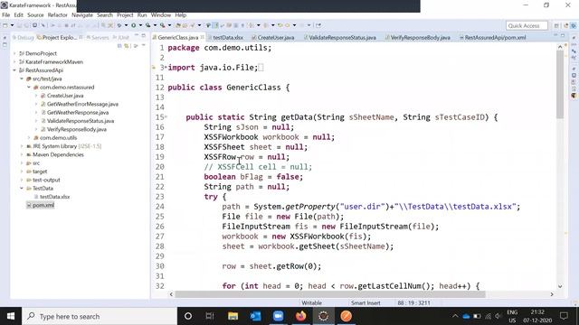Viewport: 579px width, 325px height.
Task: Select testData.xlsx under the TestData folder
Action: click(x=54, y=197)
